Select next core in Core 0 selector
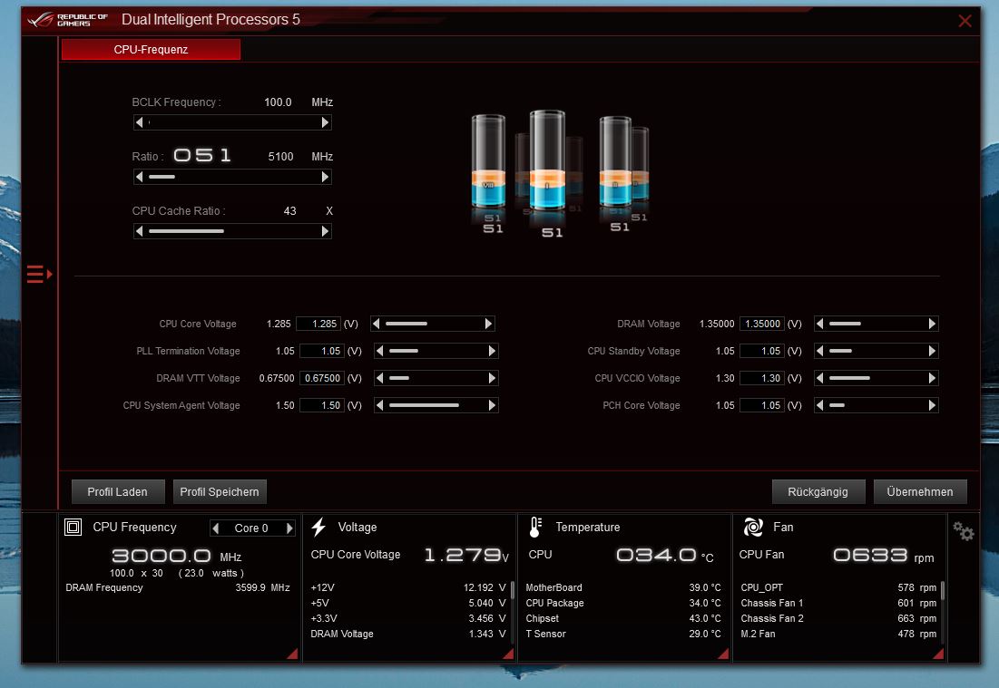The width and height of the screenshot is (999, 688). click(289, 528)
